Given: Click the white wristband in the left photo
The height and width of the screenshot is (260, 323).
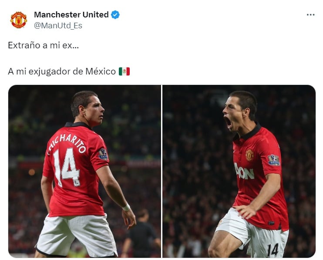Looking at the screenshot, I should point(126,207).
